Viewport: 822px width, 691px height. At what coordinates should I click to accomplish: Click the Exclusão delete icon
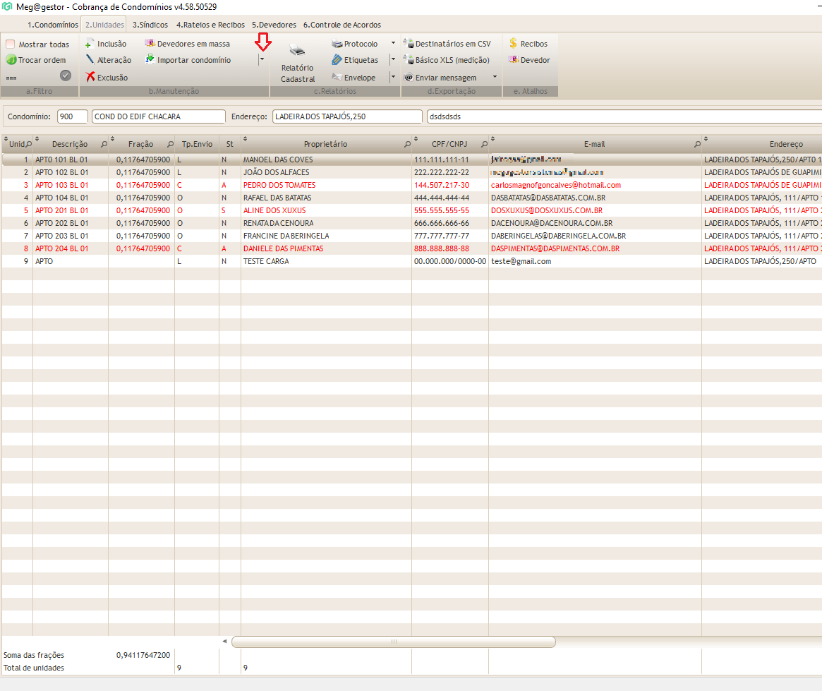pos(90,78)
